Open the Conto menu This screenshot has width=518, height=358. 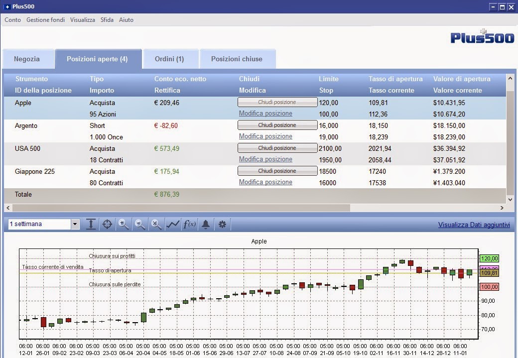coord(12,20)
